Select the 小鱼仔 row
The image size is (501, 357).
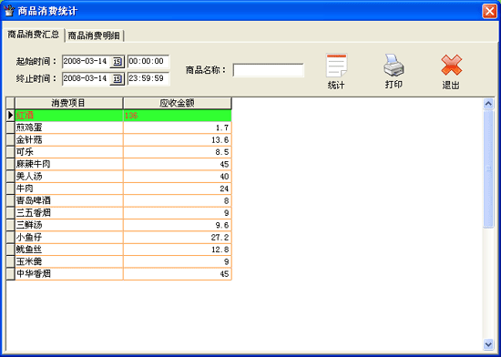pos(123,237)
